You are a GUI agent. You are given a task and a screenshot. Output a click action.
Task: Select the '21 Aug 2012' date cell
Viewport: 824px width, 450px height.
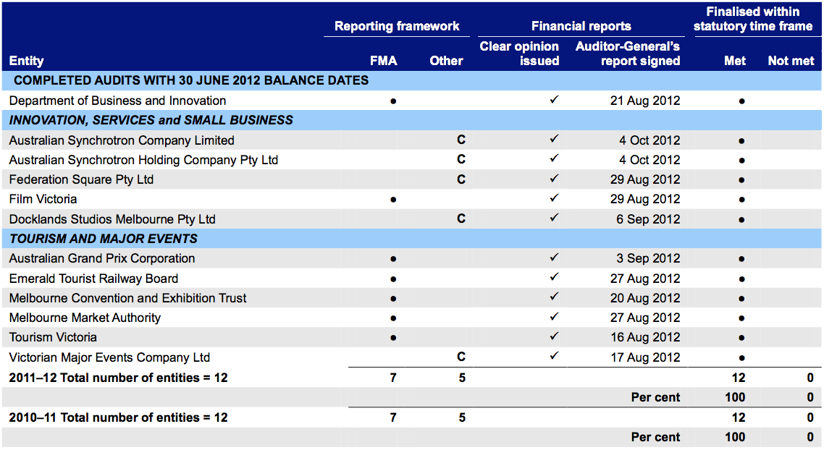(645, 101)
